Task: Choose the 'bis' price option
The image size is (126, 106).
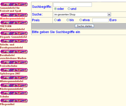Action: pyautogui.click(x=68, y=20)
